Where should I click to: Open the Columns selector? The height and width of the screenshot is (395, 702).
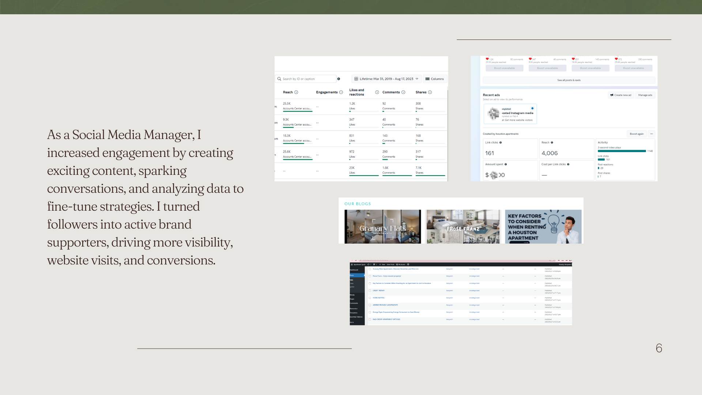435,79
